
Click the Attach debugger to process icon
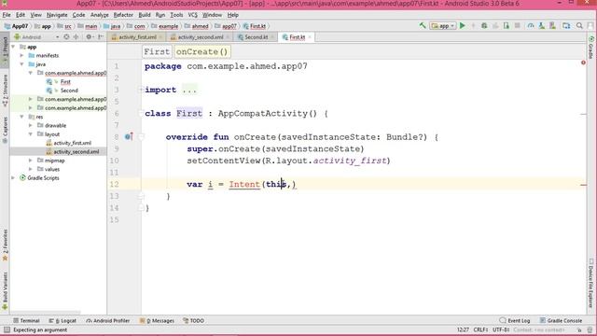[507, 26]
